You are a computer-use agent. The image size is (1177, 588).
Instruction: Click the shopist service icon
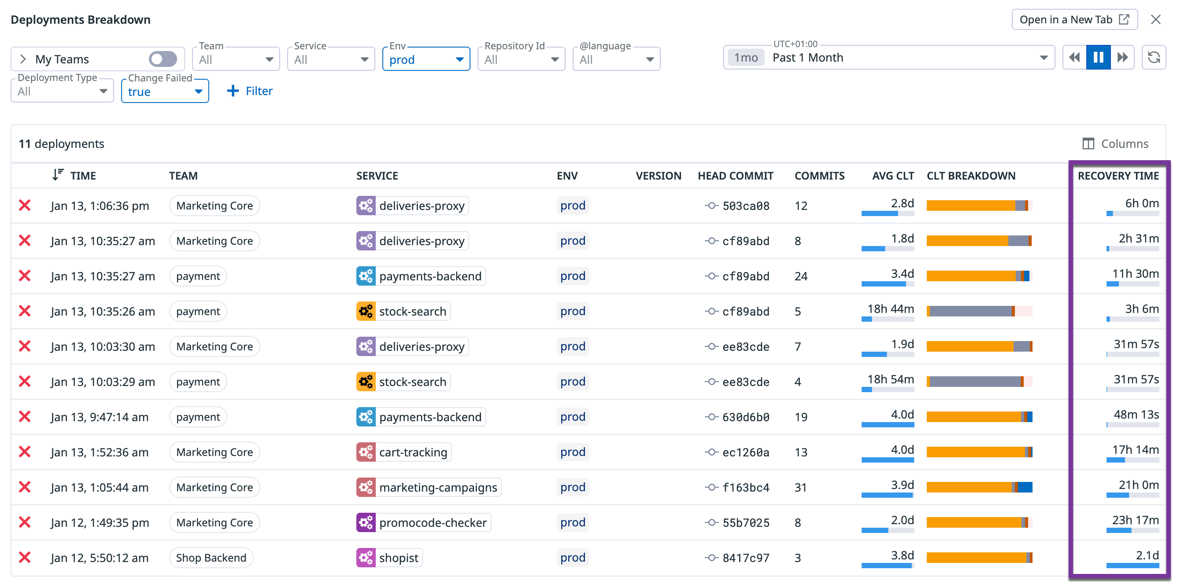[x=366, y=558]
